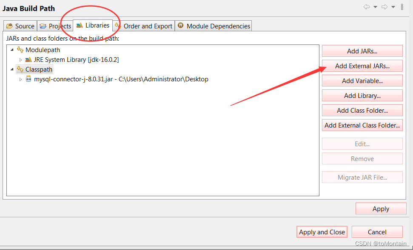Click the Remove button
This screenshot has height=250, width=413.
362,159
